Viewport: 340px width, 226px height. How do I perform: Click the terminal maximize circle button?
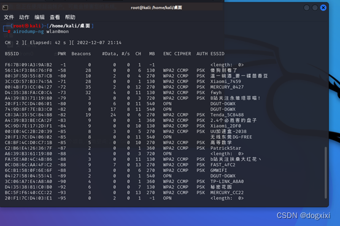pos(315,8)
